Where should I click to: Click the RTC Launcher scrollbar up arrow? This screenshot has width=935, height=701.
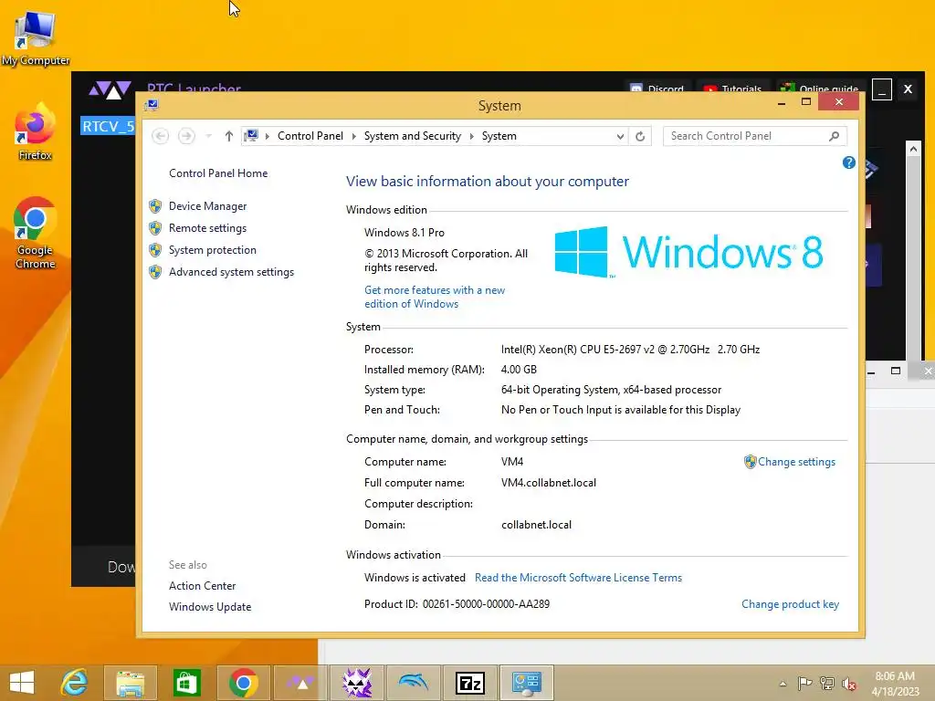[913, 149]
